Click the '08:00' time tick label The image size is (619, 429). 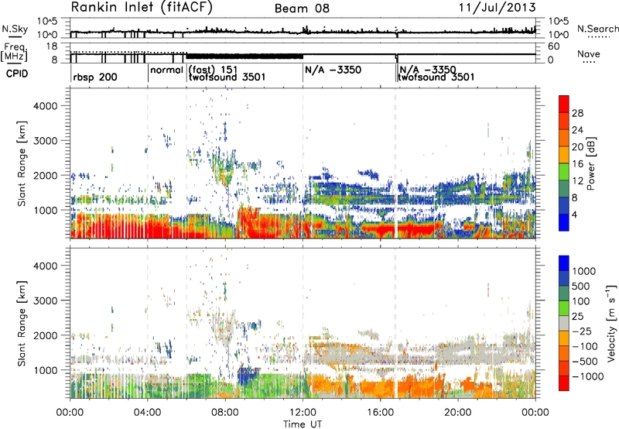(x=225, y=413)
